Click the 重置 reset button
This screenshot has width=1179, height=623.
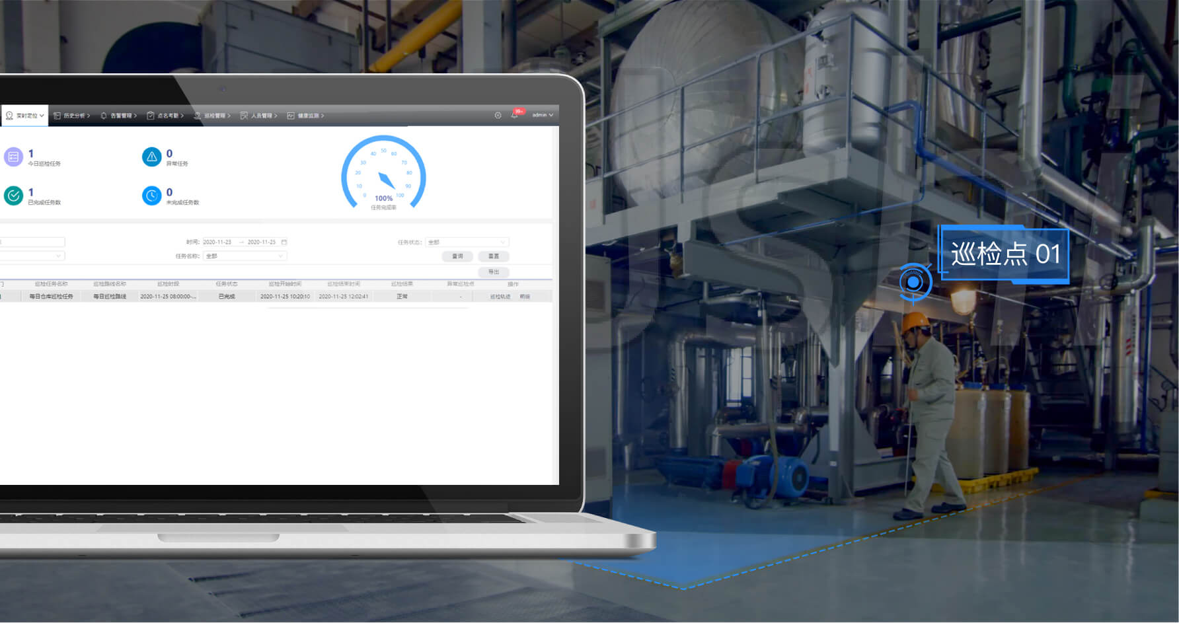[493, 256]
